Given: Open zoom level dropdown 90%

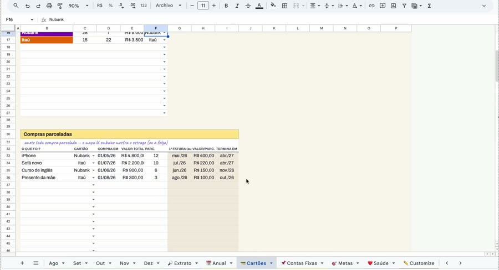Looking at the screenshot, I should tap(79, 6).
